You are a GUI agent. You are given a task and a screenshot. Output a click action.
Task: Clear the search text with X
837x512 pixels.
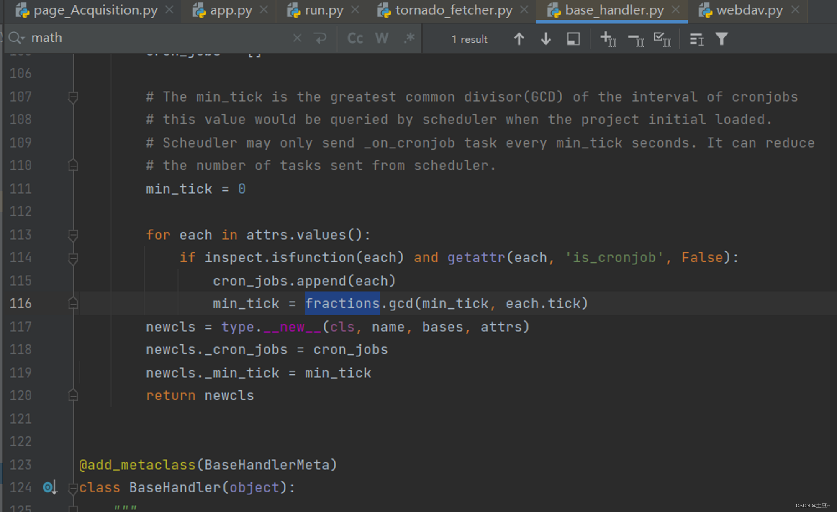[x=297, y=38]
